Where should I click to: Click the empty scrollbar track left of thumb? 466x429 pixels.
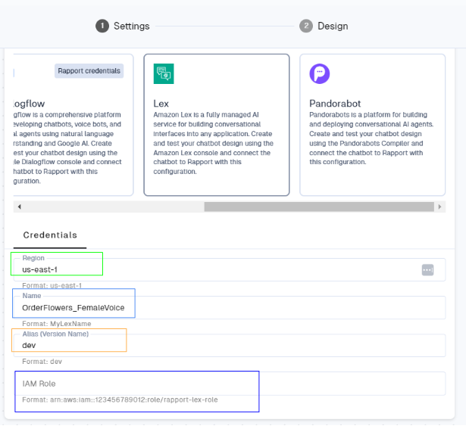click(114, 207)
